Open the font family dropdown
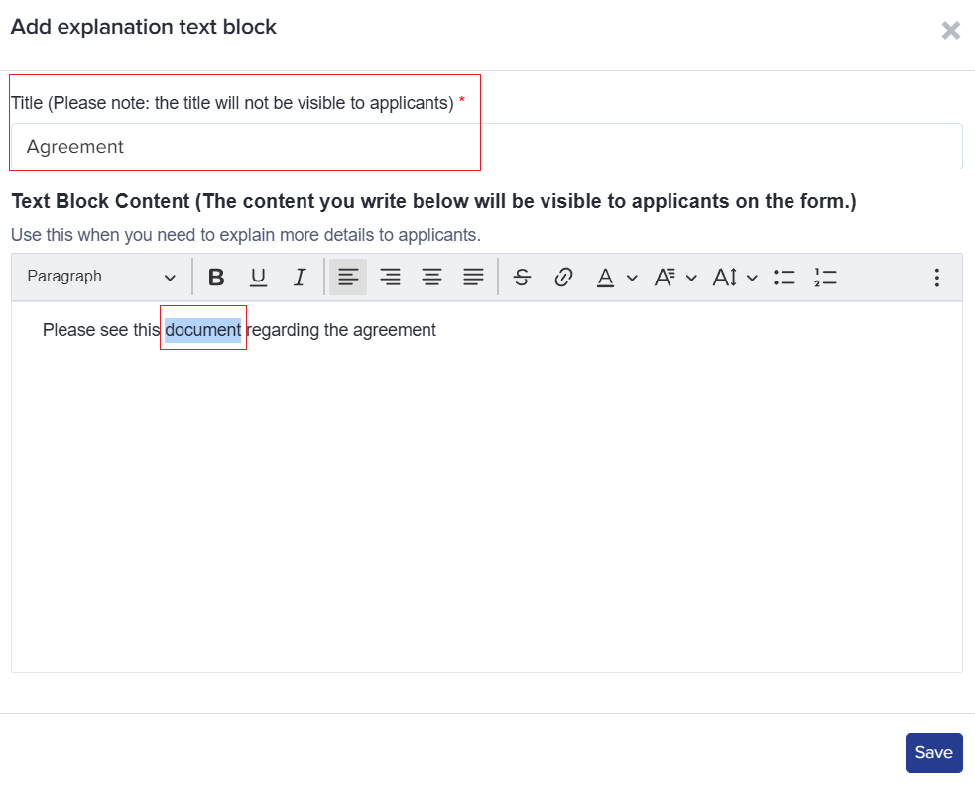The width and height of the screenshot is (975, 788). [675, 278]
